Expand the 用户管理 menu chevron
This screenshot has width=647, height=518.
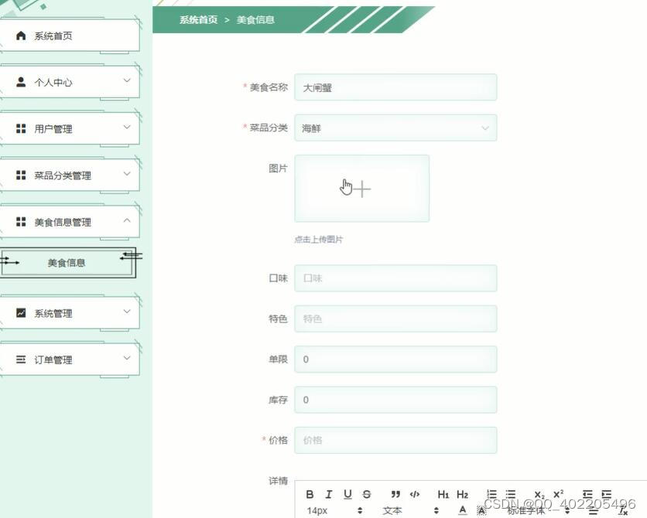tap(127, 127)
